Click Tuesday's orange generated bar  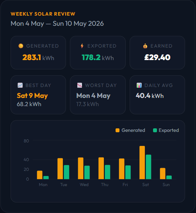pyautogui.click(x=60, y=169)
